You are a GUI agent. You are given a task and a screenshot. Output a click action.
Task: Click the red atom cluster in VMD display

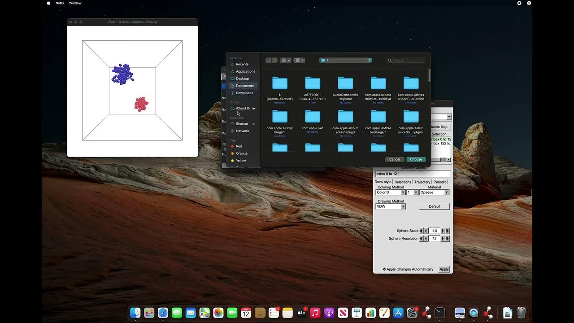141,104
